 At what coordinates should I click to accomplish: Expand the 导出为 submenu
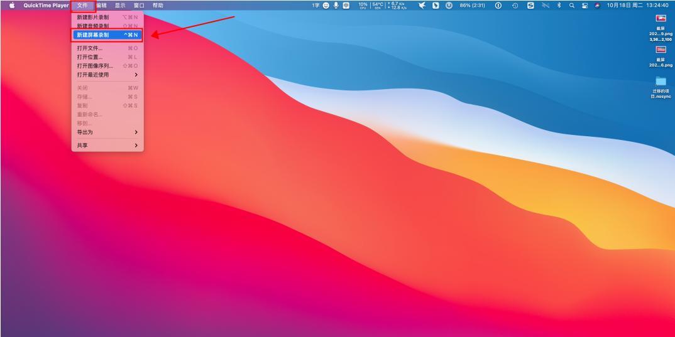pyautogui.click(x=107, y=132)
